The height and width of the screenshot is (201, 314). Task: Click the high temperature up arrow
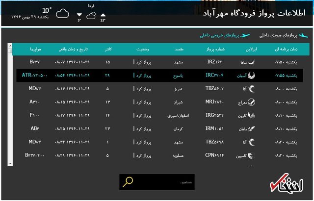pyautogui.click(x=103, y=15)
